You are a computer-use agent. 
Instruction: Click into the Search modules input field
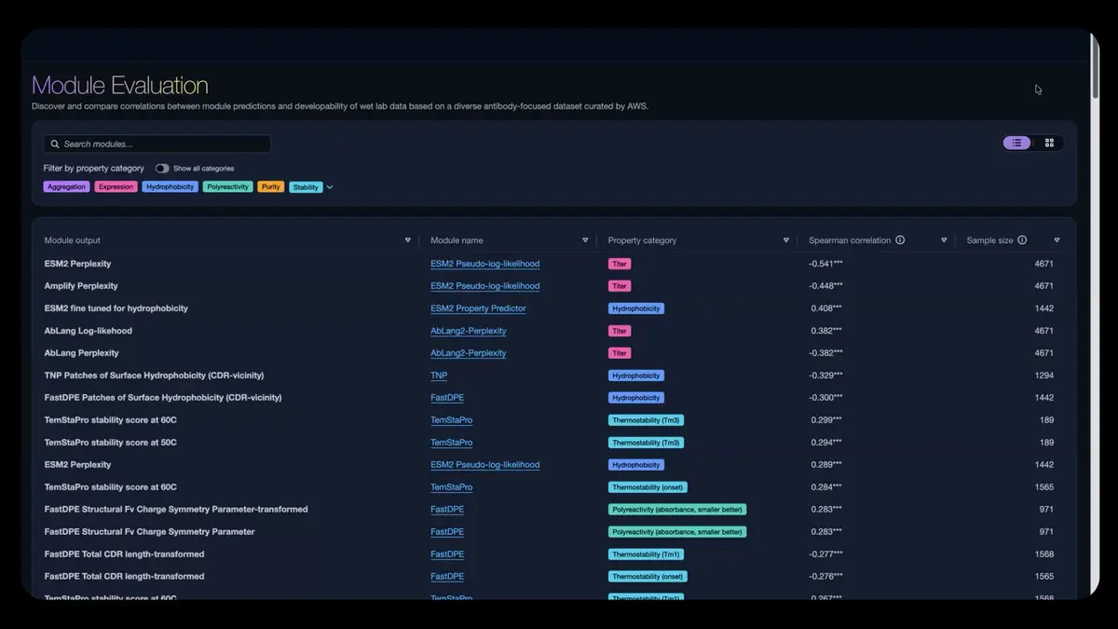click(163, 144)
